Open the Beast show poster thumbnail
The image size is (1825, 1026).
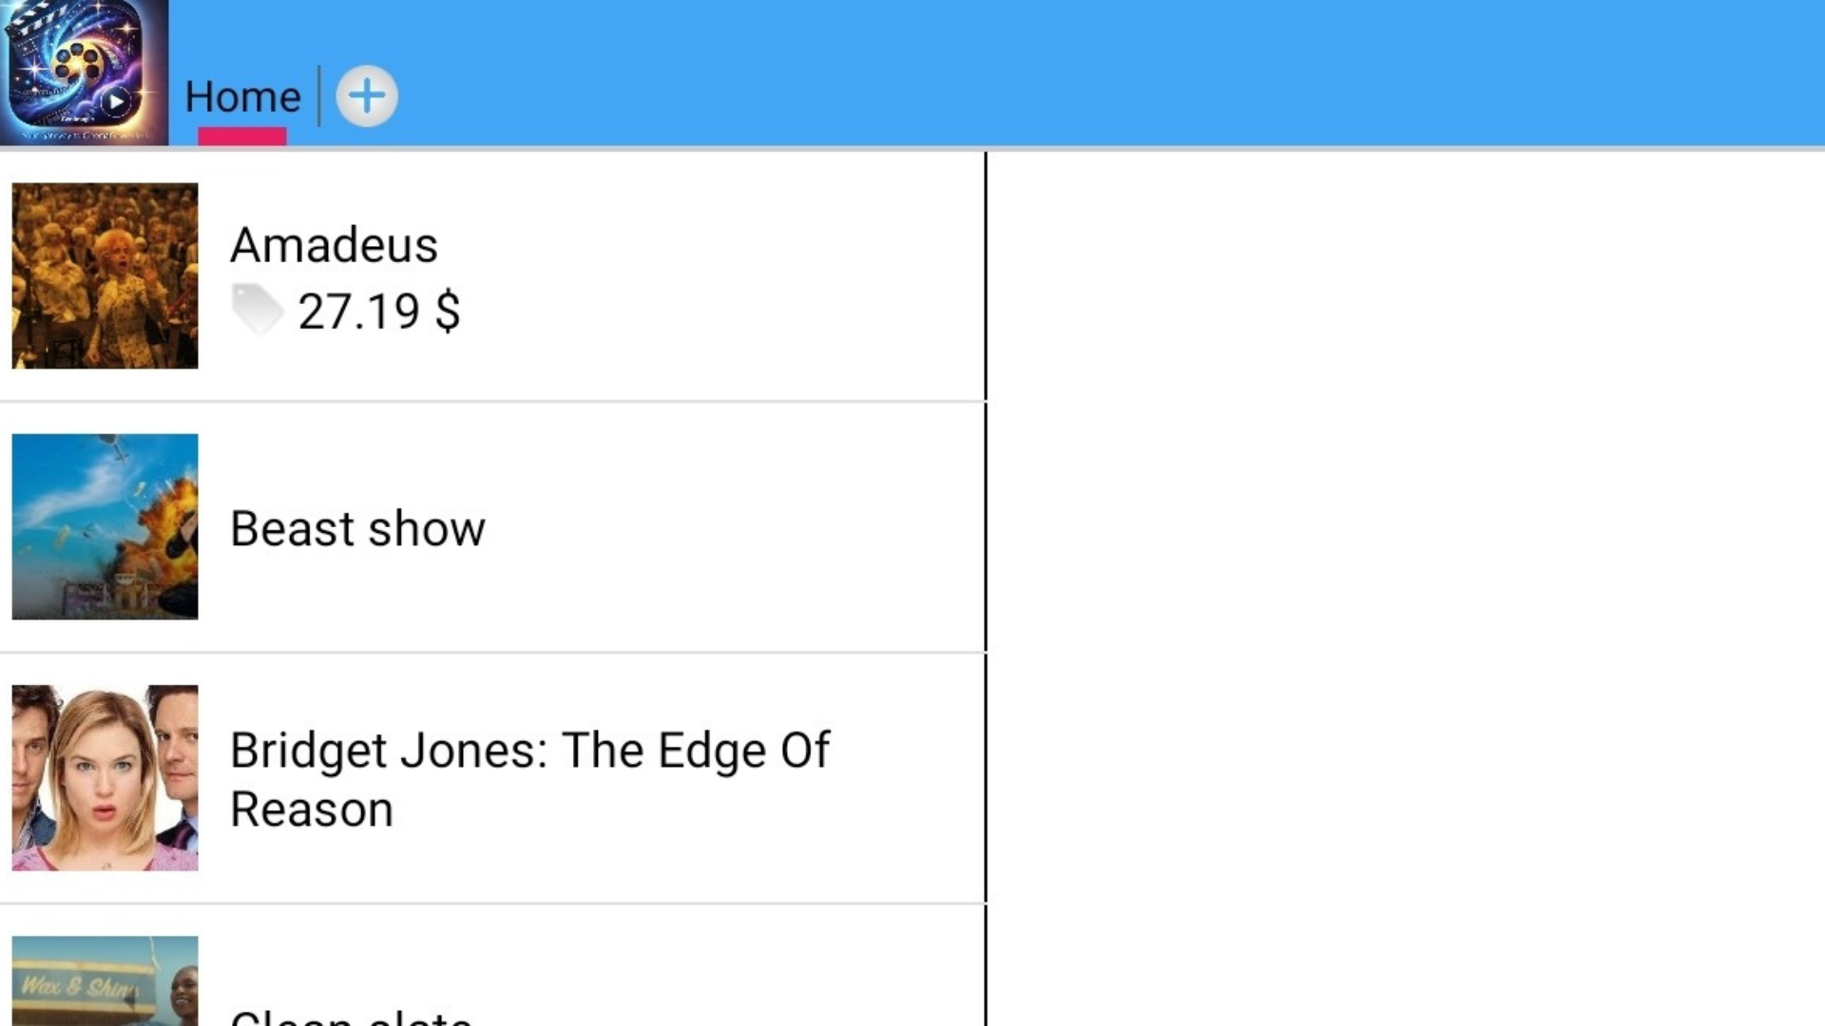click(105, 526)
